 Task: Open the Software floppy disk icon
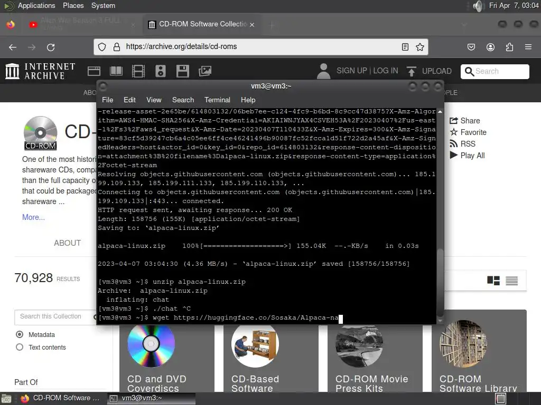(182, 71)
